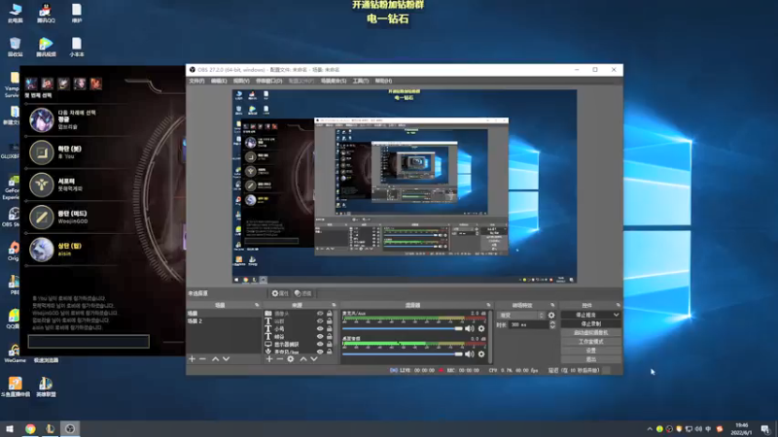This screenshot has width=778, height=437.
Task: Open the Windows Start menu
Action: click(10, 428)
